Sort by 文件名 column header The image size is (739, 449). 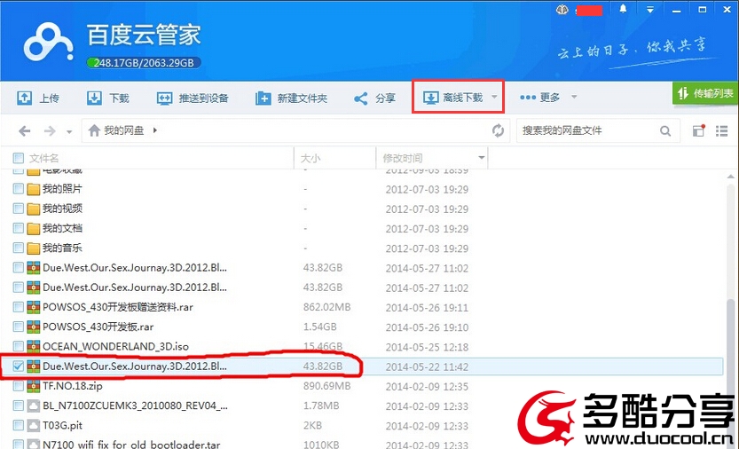tap(43, 158)
